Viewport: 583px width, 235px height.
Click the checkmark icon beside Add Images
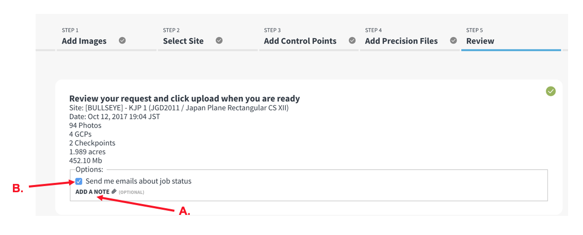coord(122,41)
